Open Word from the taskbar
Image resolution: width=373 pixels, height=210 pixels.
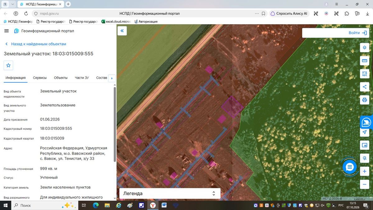[164, 205]
